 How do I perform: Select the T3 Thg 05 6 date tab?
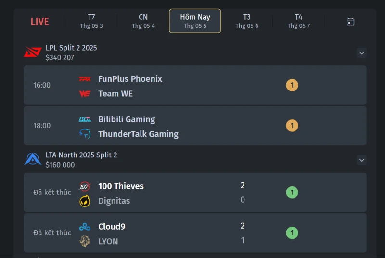pyautogui.click(x=247, y=21)
